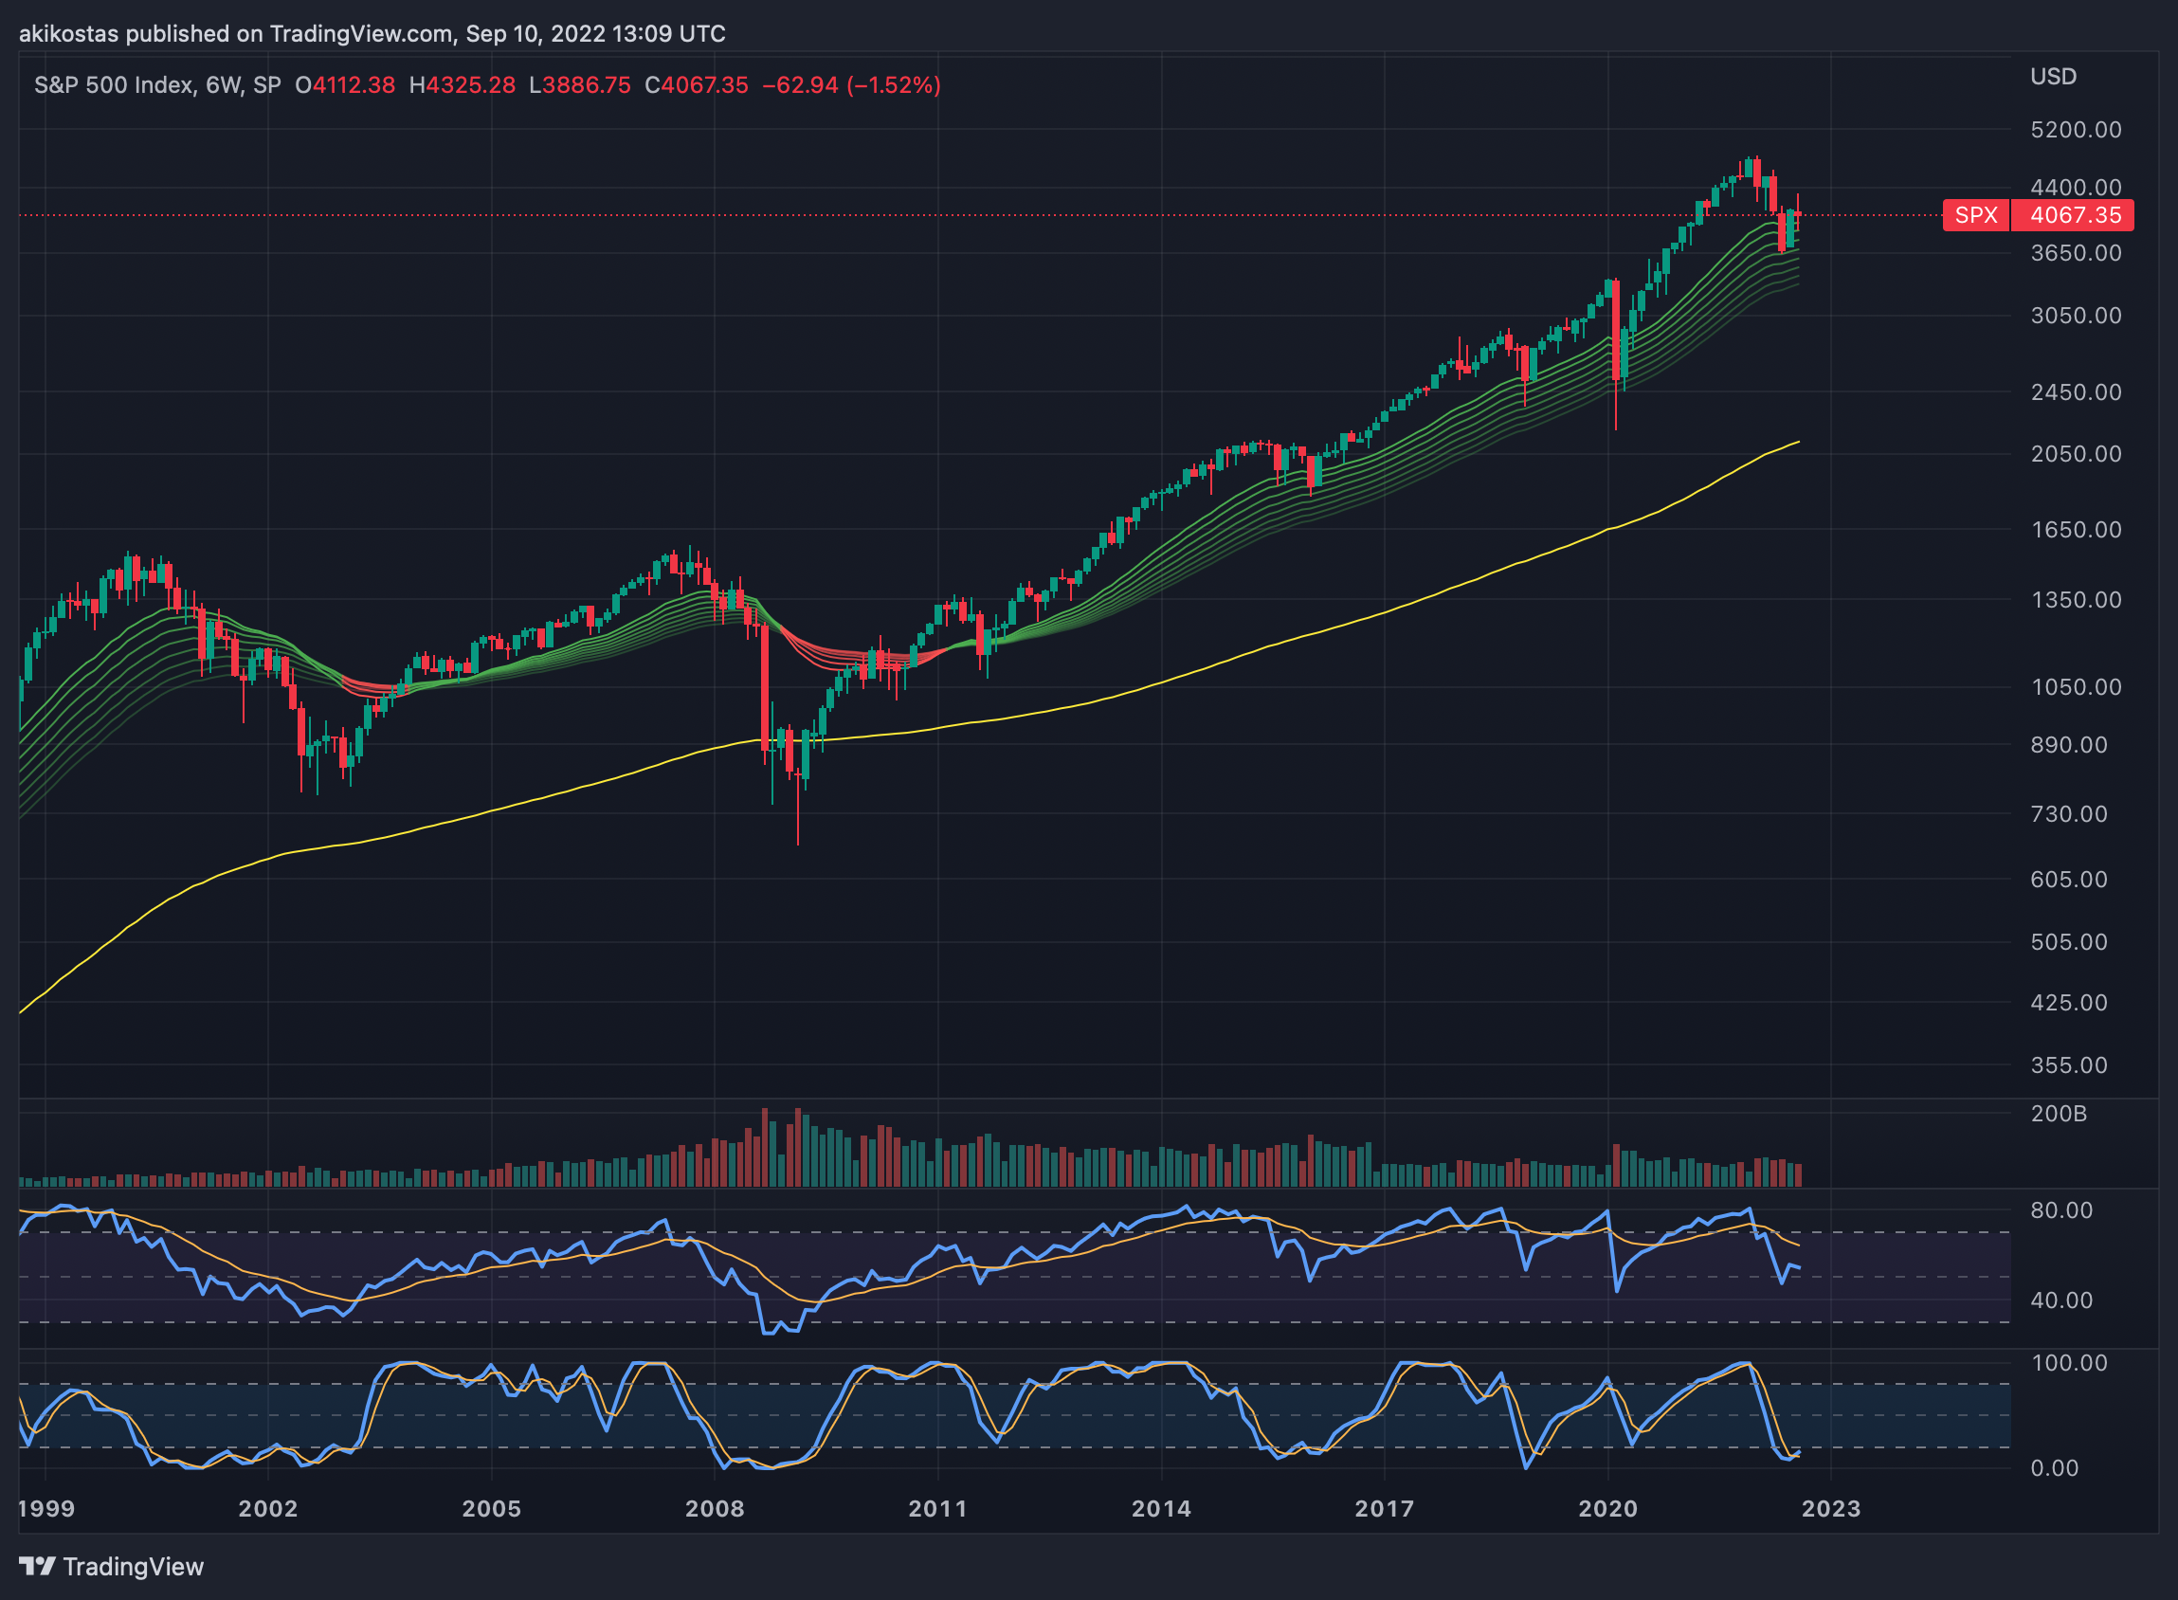Click the 605.00 price axis label
This screenshot has height=1600, width=2178.
tap(2069, 880)
